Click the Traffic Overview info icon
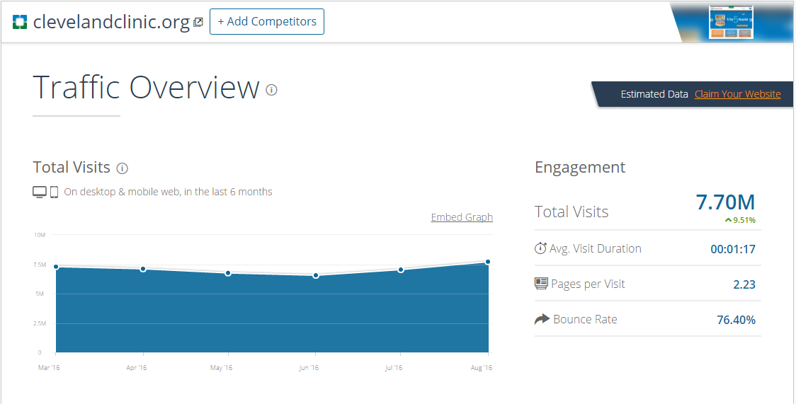The width and height of the screenshot is (796, 404). [x=272, y=91]
